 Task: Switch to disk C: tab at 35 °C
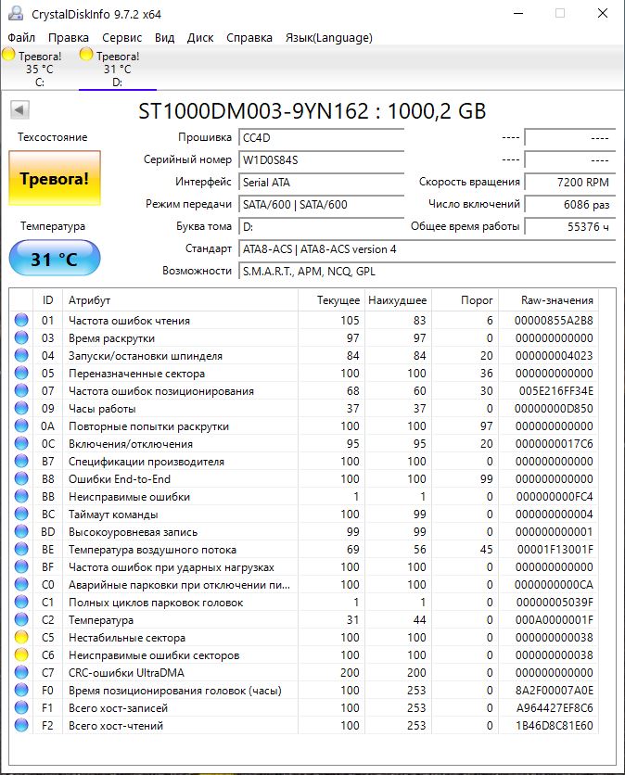point(40,69)
